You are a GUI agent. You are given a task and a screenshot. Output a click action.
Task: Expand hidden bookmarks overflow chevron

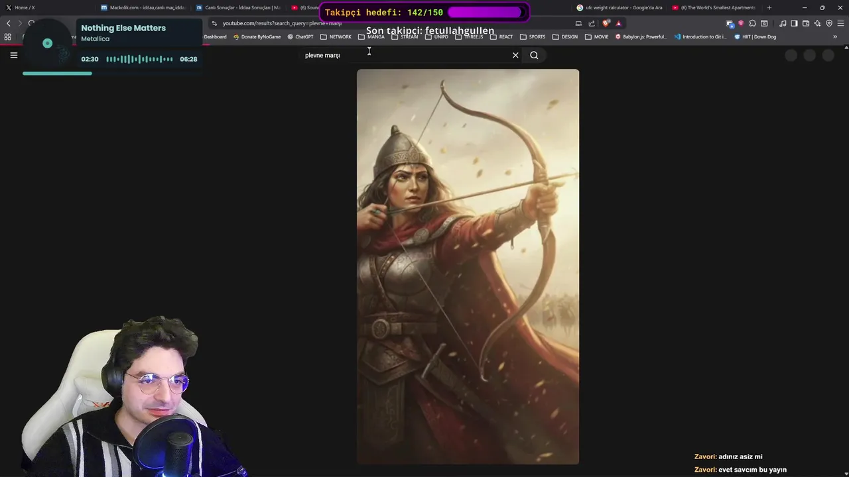(x=835, y=36)
